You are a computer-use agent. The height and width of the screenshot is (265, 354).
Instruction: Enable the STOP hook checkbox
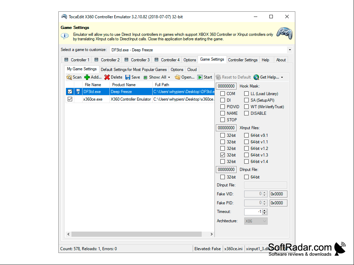[223, 120]
